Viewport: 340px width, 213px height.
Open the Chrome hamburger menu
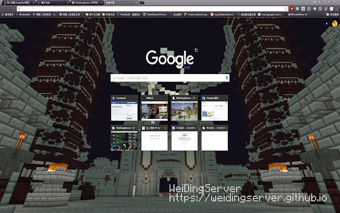337,9
